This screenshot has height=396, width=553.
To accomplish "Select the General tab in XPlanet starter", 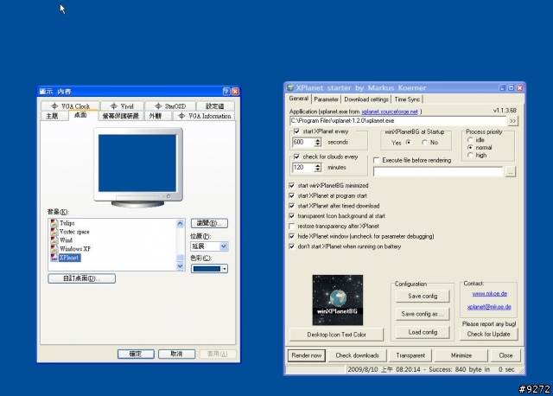I will tap(298, 99).
